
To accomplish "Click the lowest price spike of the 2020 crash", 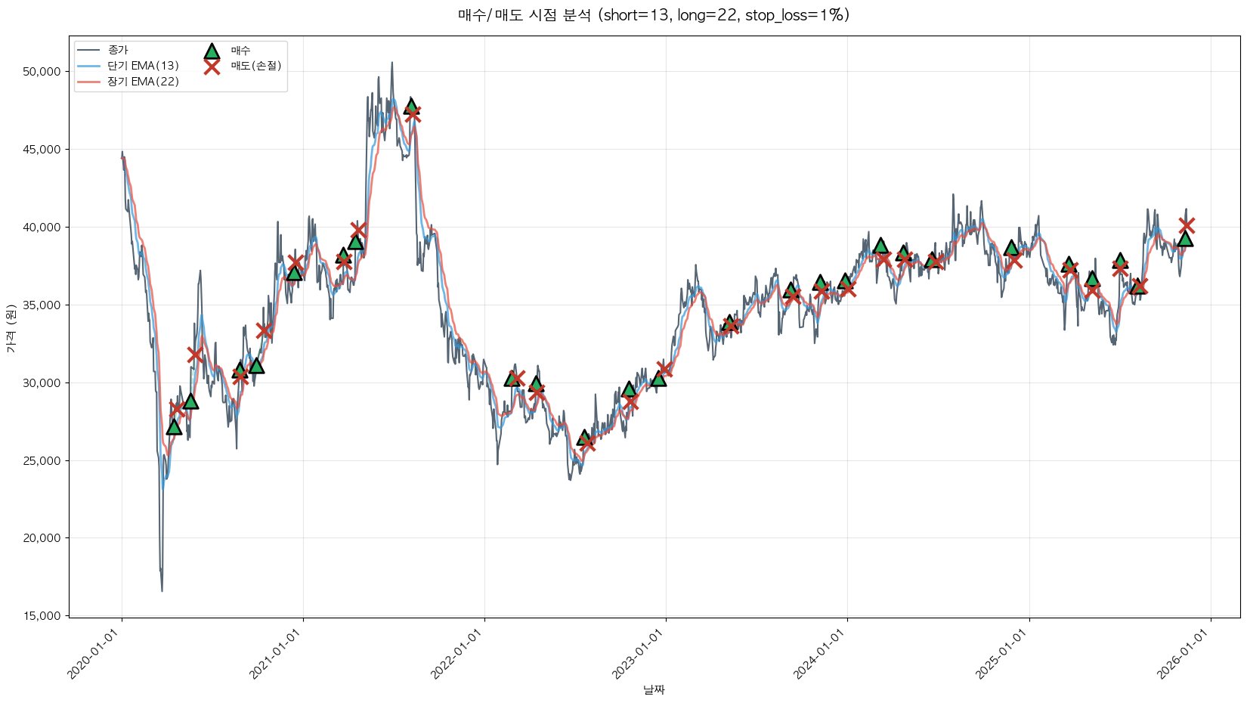I will pos(162,590).
